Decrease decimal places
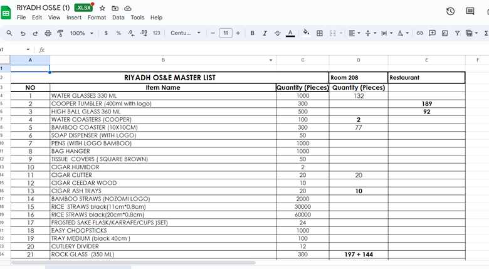This screenshot has width=489, height=269. [x=131, y=33]
